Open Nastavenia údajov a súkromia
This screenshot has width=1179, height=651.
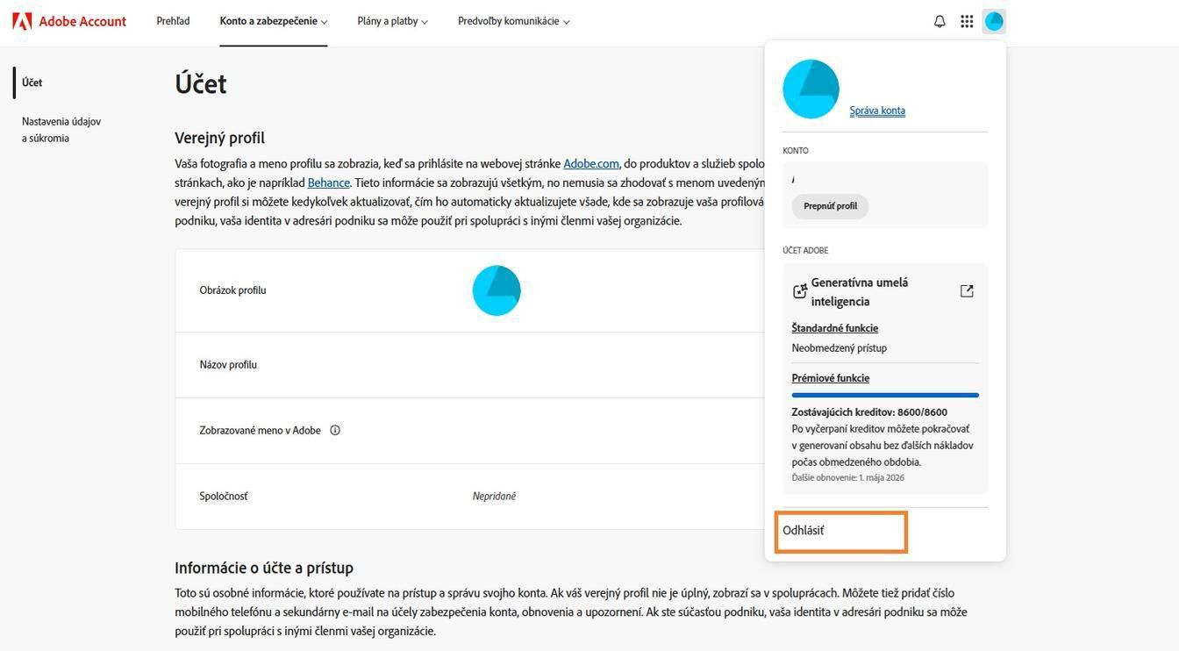click(61, 130)
